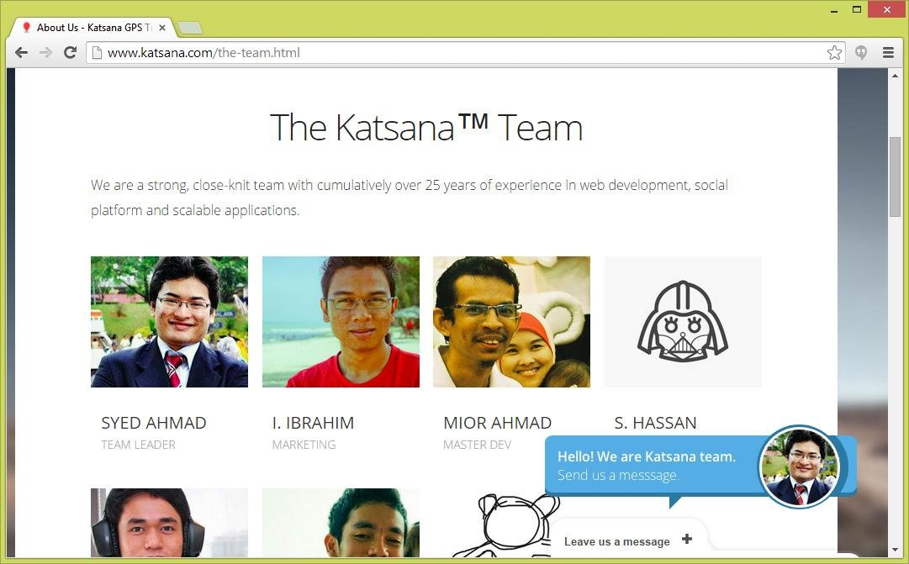The width and height of the screenshot is (909, 564).
Task: Open Leave us a message chat bar
Action: [628, 540]
